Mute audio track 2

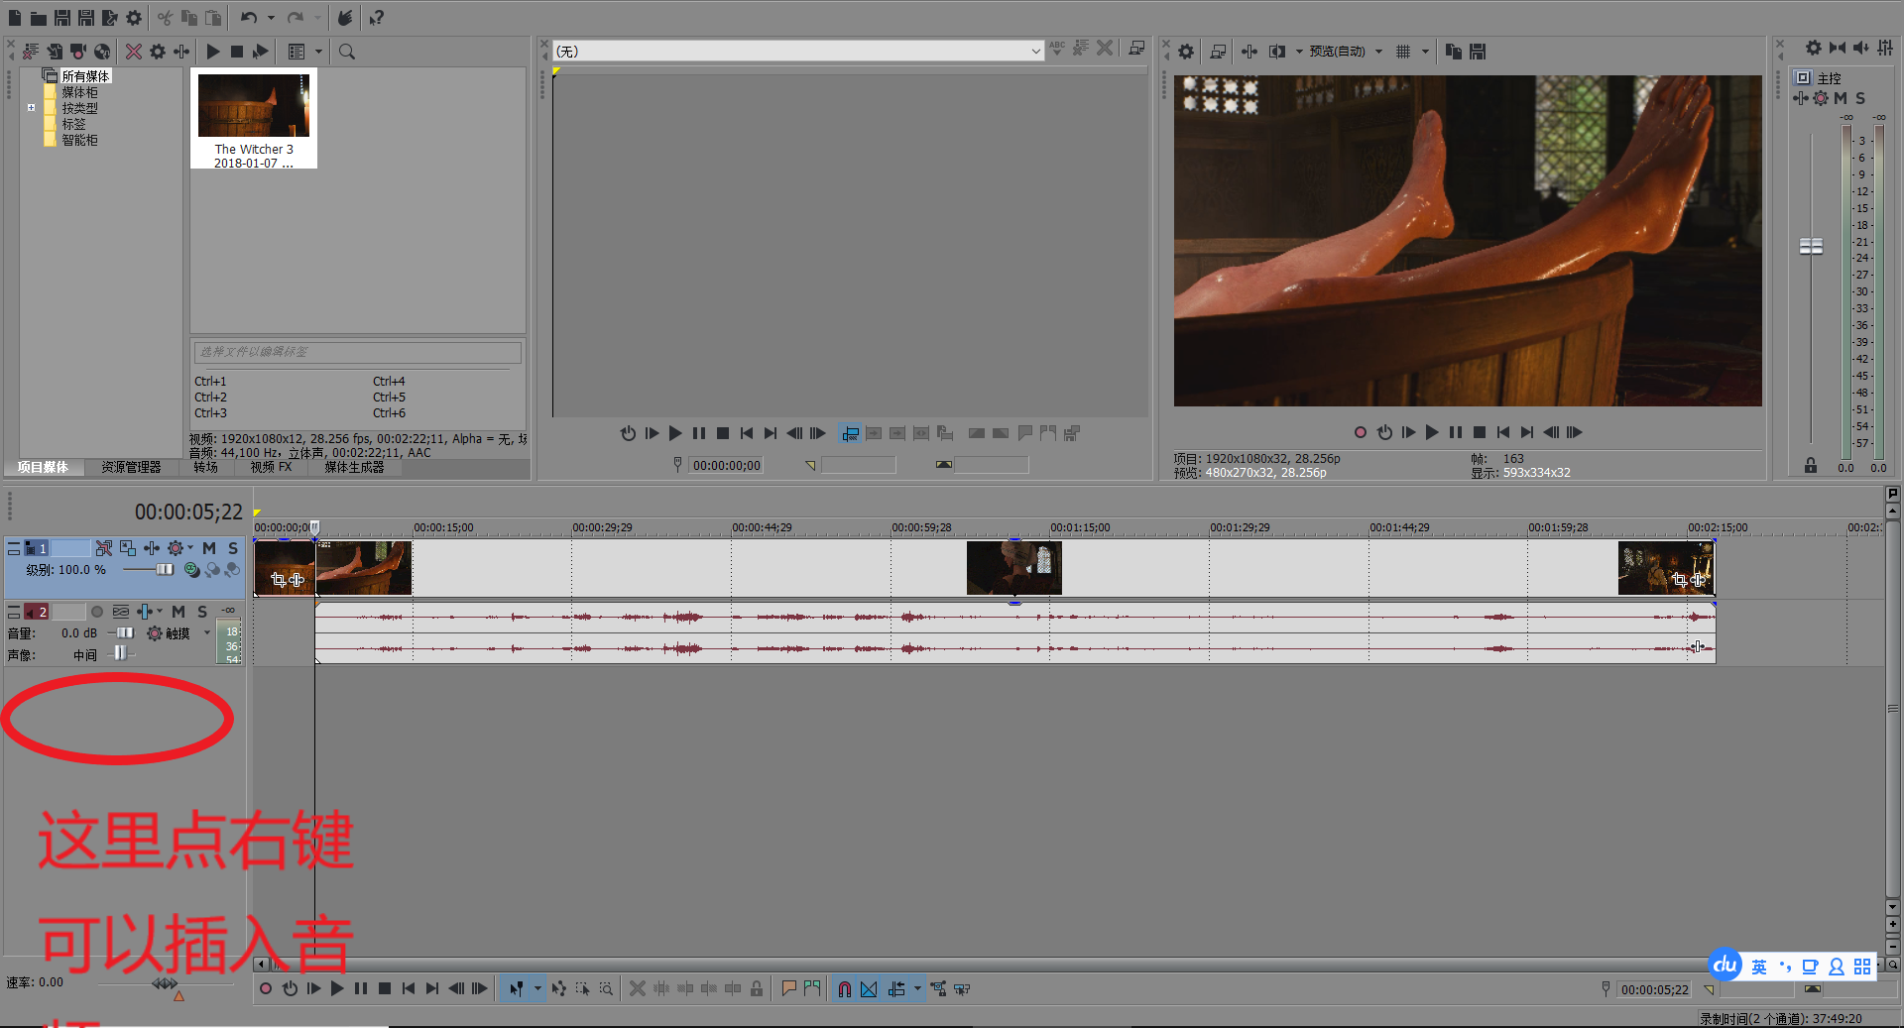coord(178,612)
